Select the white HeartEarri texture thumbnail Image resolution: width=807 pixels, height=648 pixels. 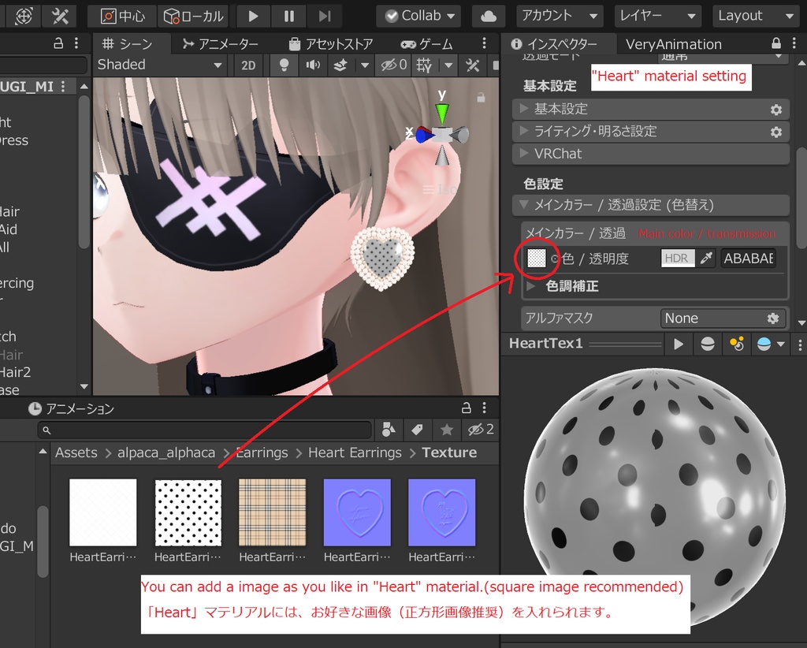click(x=103, y=512)
